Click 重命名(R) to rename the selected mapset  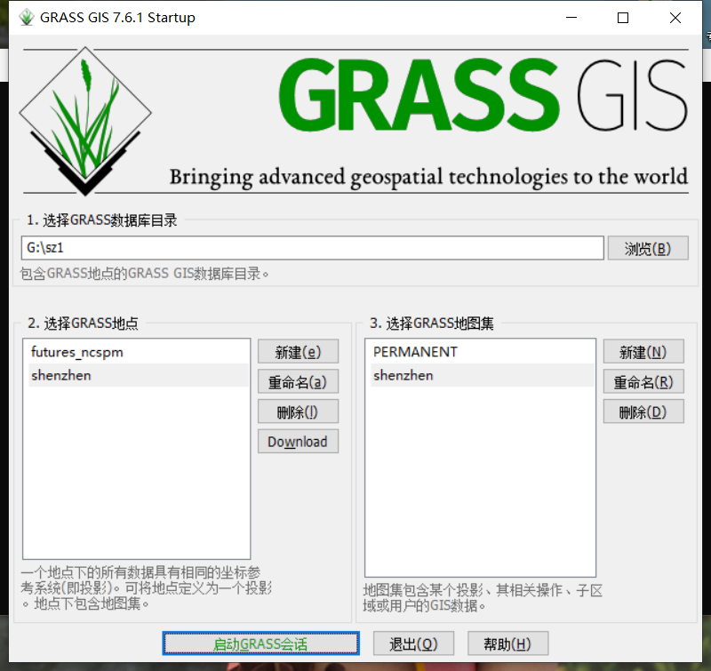643,381
